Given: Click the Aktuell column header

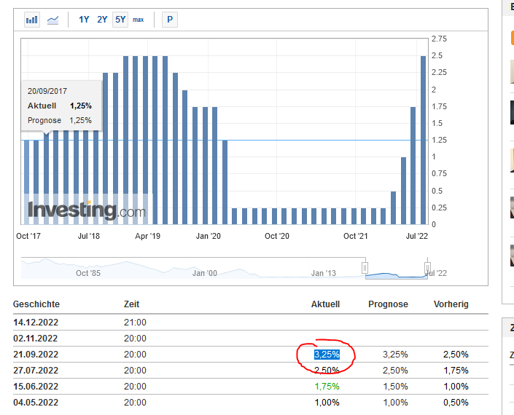Looking at the screenshot, I should tap(325, 304).
